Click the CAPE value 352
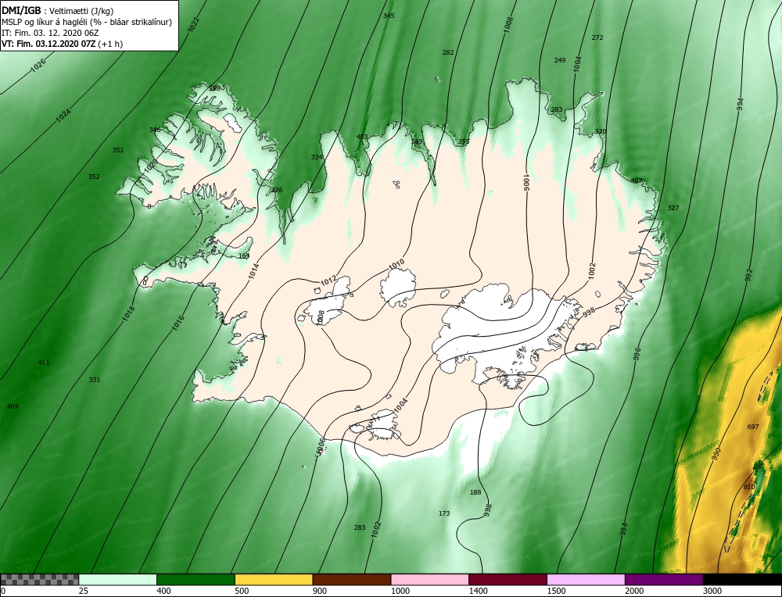 click(x=94, y=177)
